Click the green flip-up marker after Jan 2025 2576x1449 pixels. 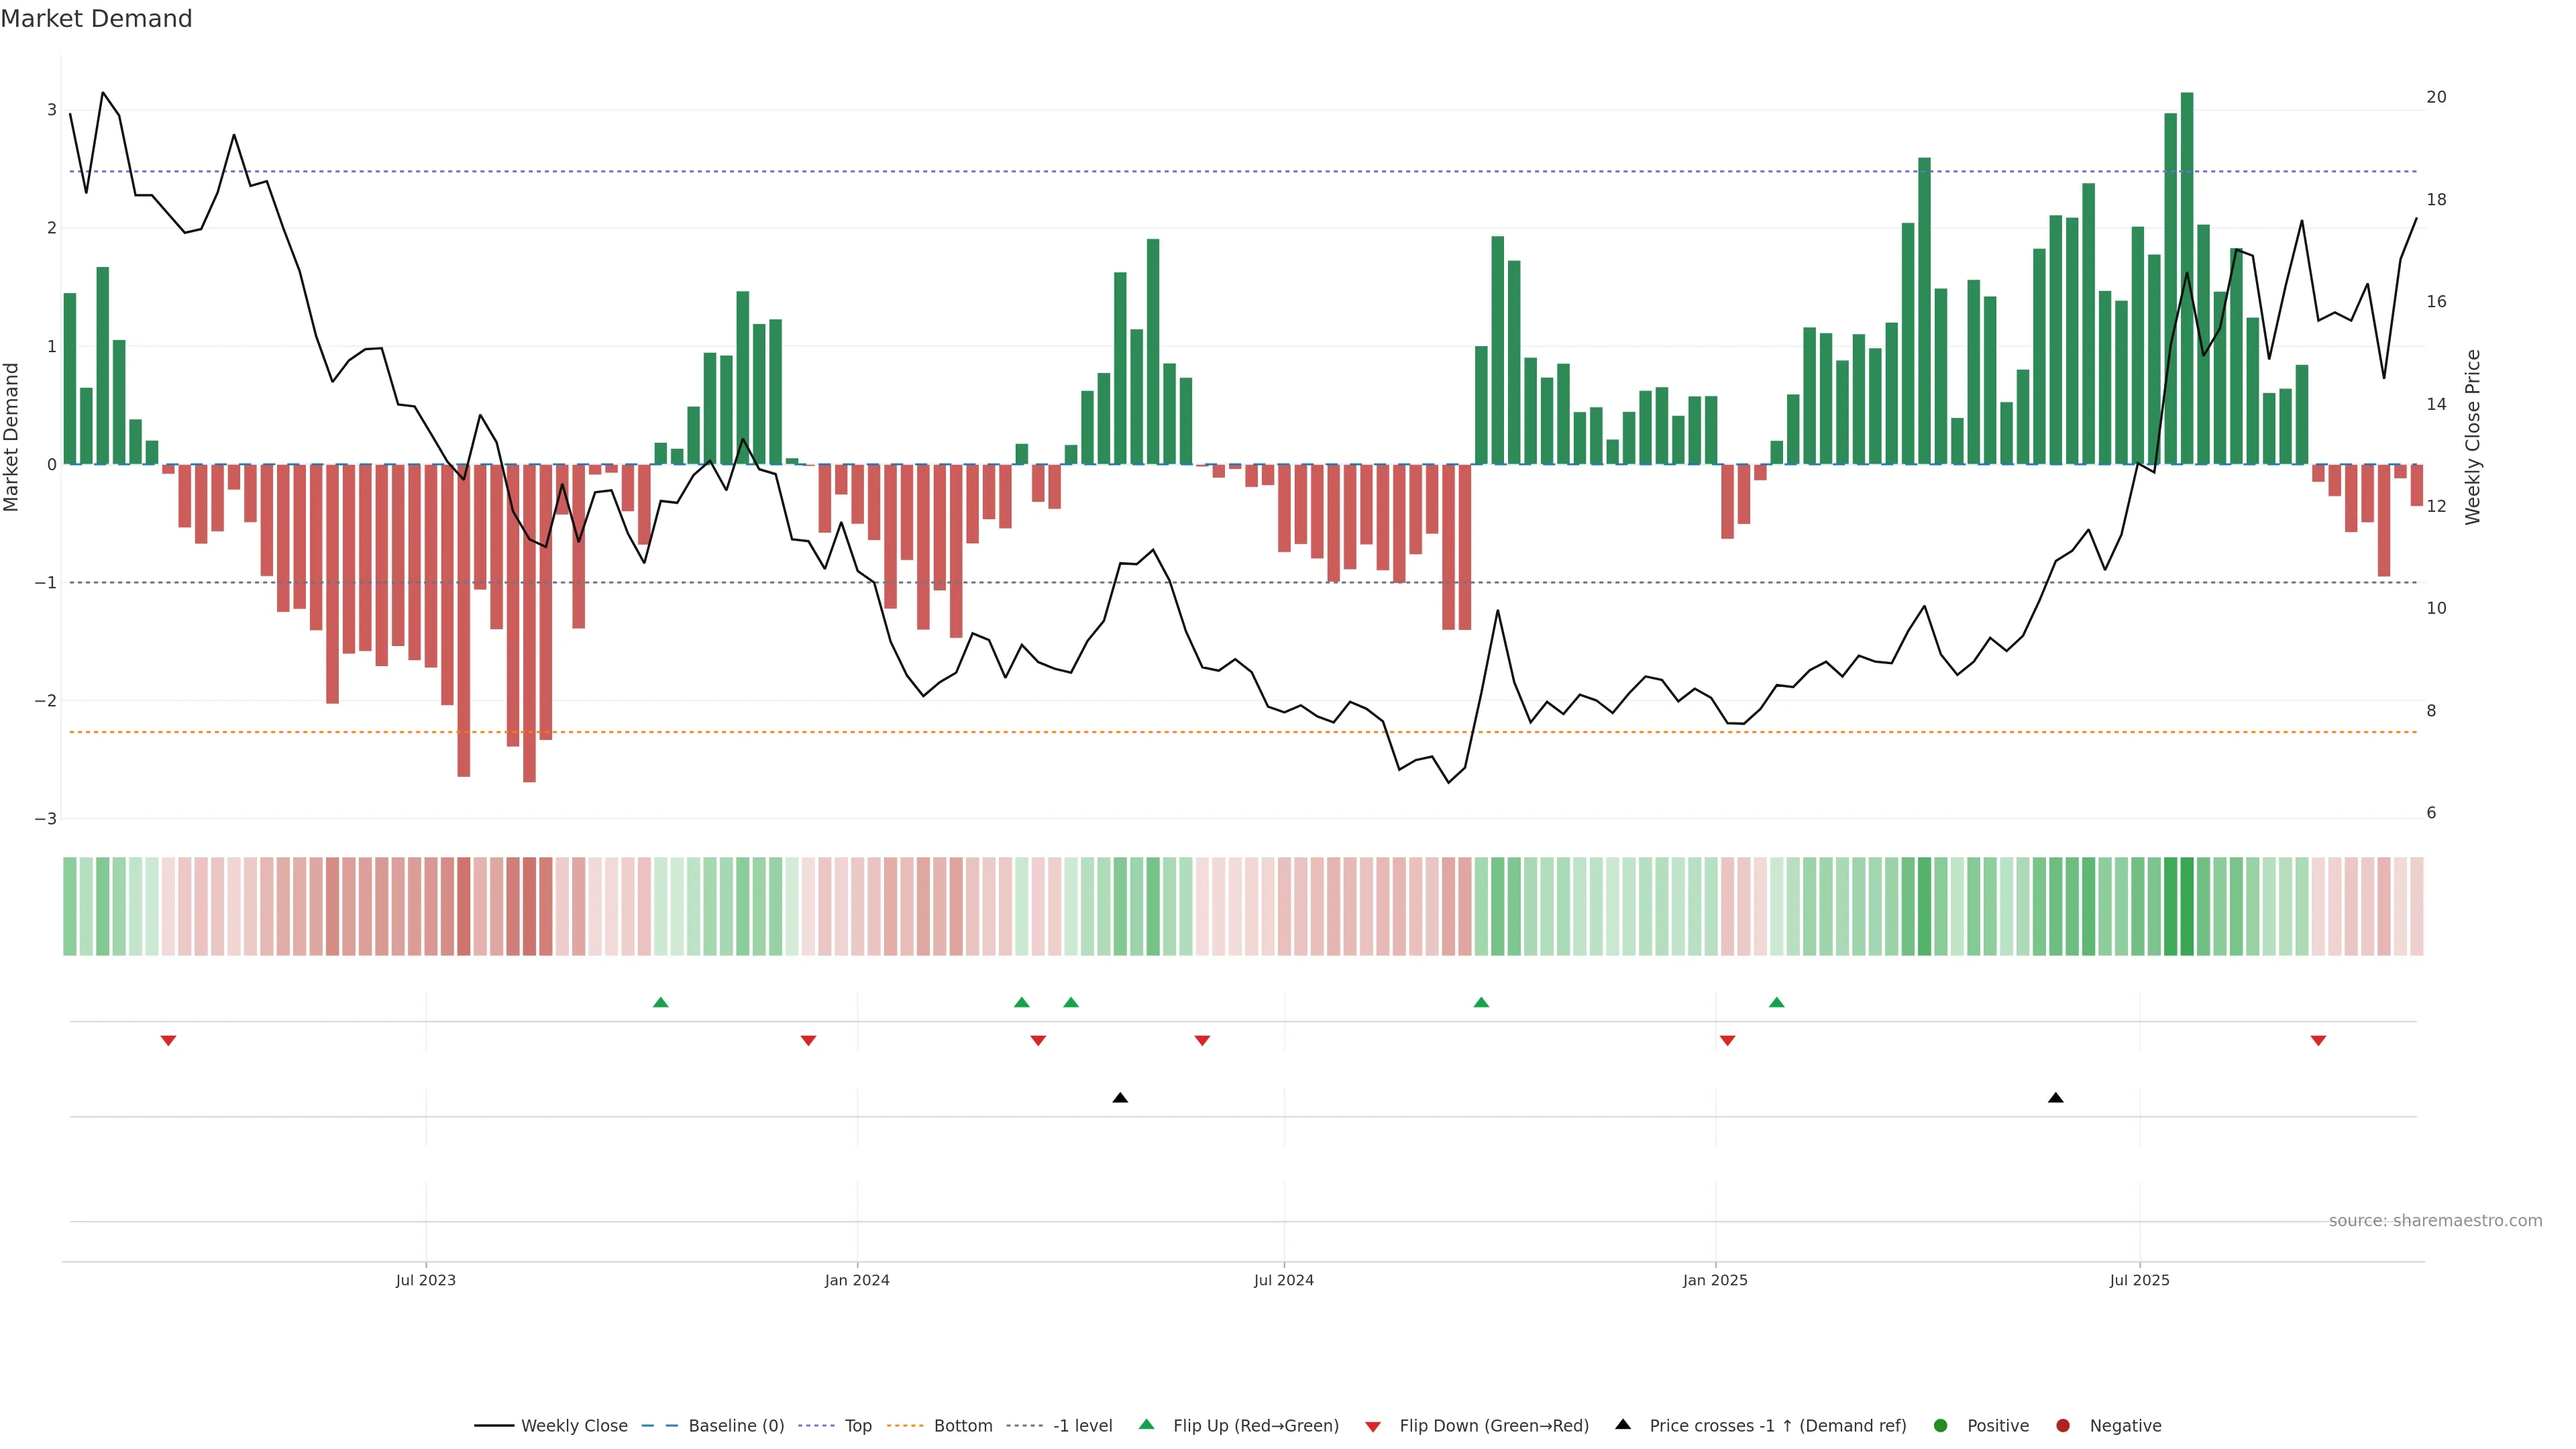point(1777,1003)
